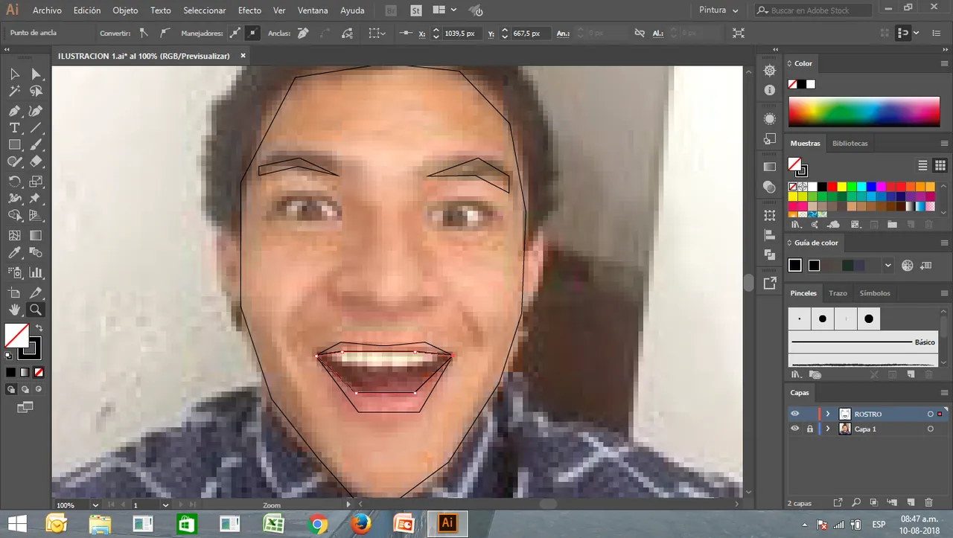This screenshot has width=953, height=538.
Task: Select the Rotate tool
Action: click(14, 182)
